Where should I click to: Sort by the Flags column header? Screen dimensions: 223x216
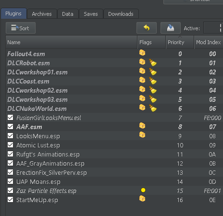coord(151,42)
